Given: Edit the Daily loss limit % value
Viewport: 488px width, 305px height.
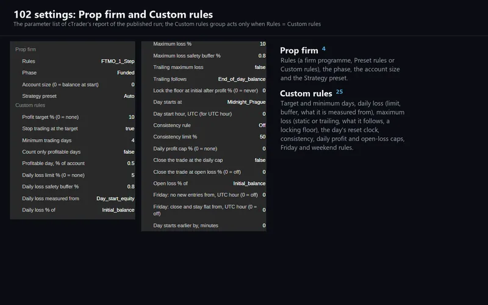Looking at the screenshot, I should 133,175.
